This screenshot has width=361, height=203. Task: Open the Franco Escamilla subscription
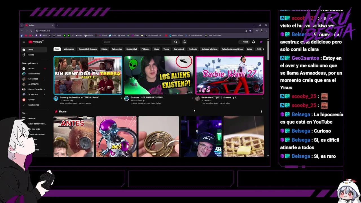34,89
